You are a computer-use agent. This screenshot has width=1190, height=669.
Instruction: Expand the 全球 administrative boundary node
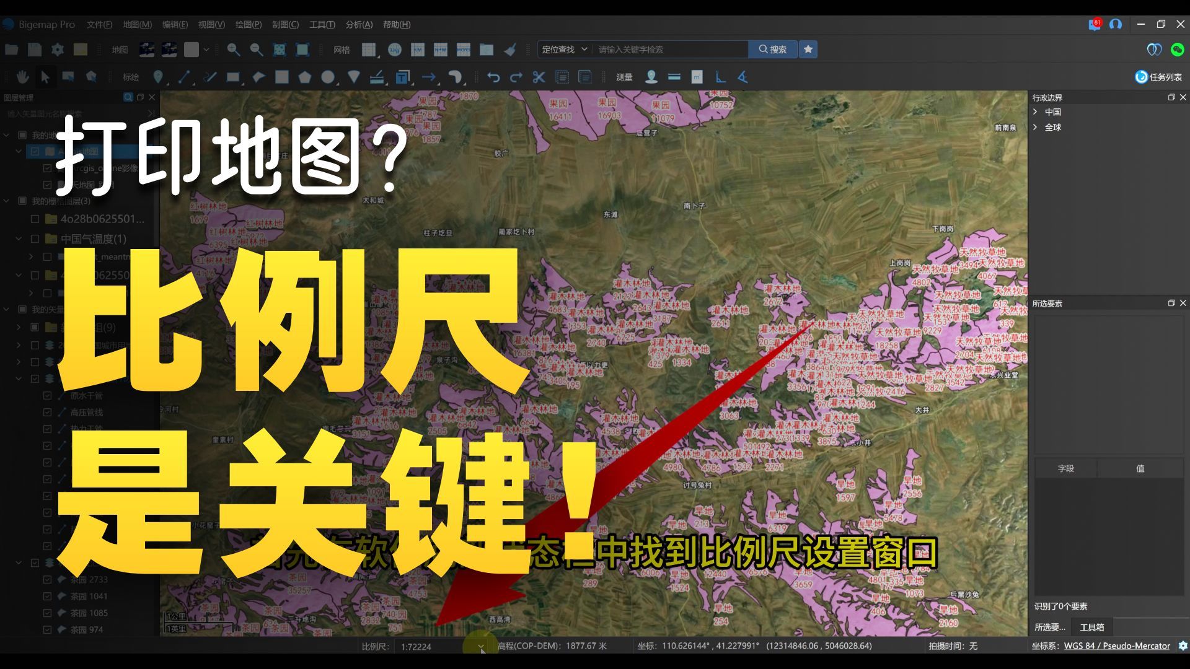click(x=1035, y=127)
